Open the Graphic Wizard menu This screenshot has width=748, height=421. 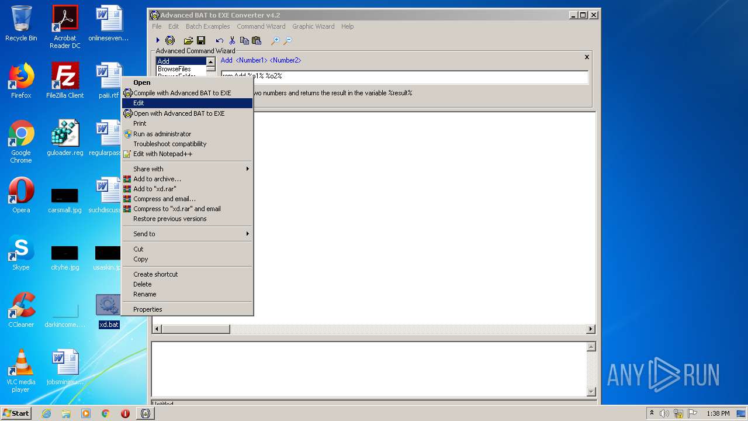[313, 26]
